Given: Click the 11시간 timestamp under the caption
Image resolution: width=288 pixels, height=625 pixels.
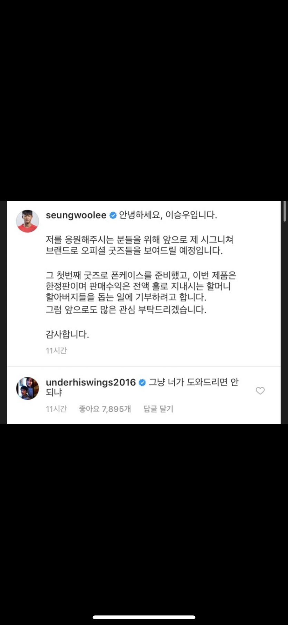Looking at the screenshot, I should 56,351.
